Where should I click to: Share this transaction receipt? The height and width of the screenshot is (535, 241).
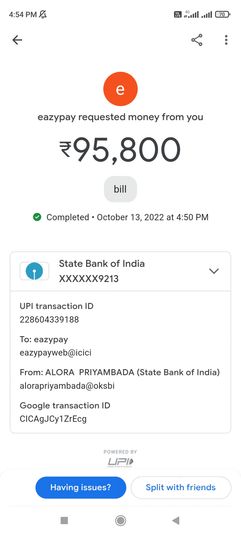(197, 40)
